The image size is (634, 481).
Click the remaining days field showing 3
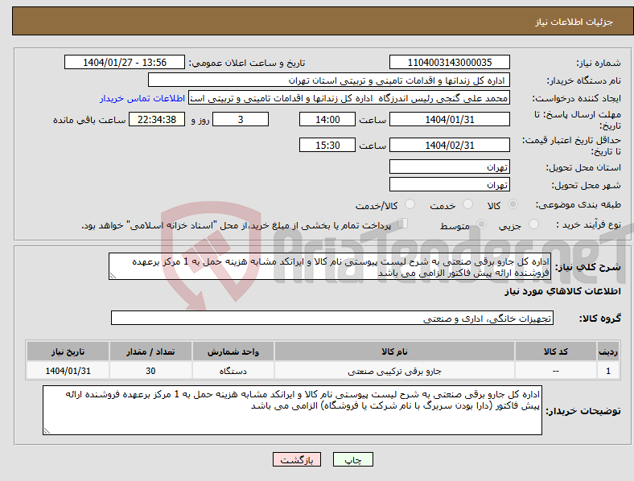pos(241,120)
